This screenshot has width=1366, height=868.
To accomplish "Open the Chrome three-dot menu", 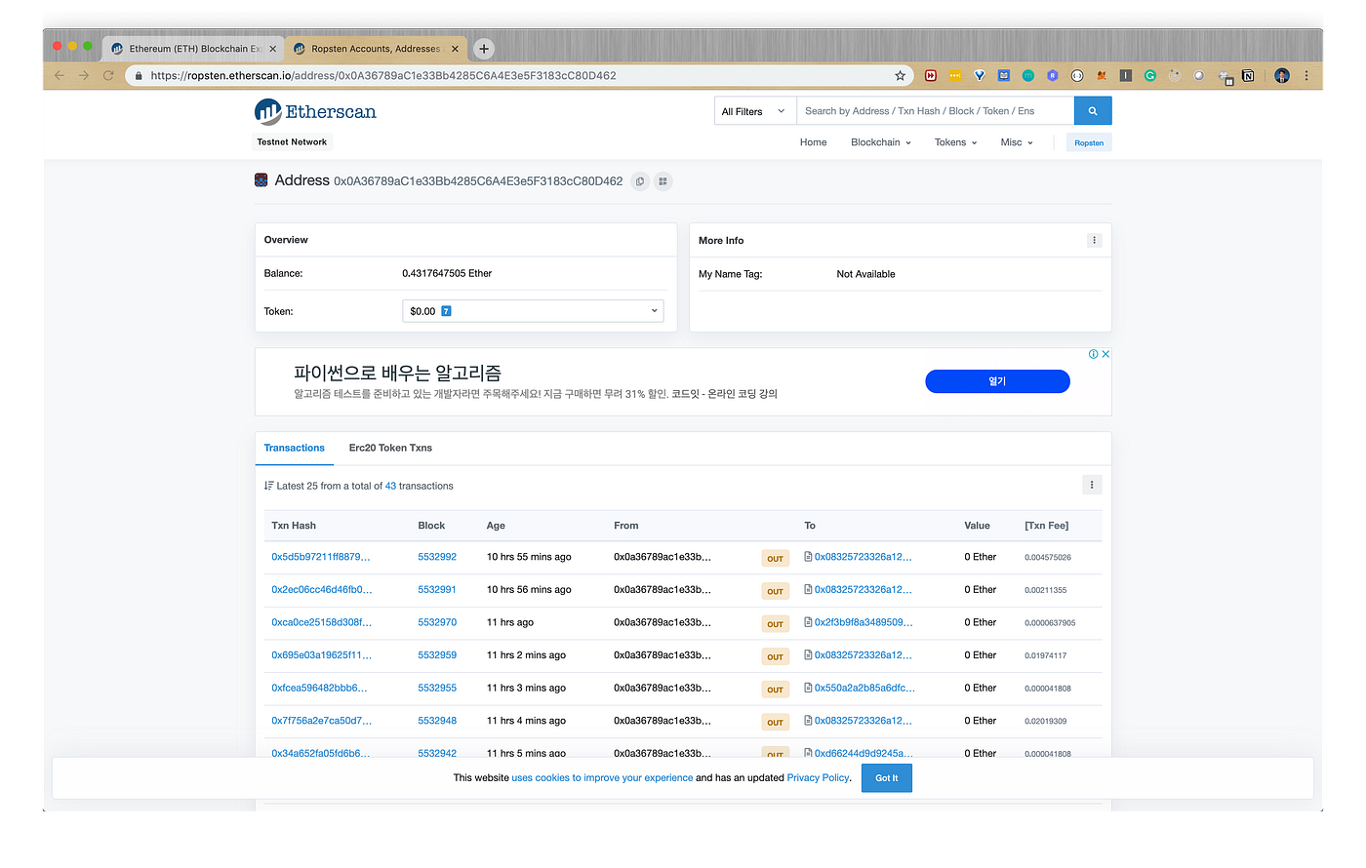I will click(1306, 75).
